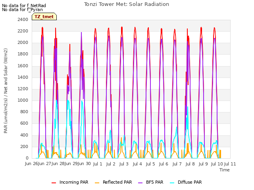This screenshot has height=190, width=254.
Task: Click the y-axis label PAR / Net and Solar
Action: click(6, 91)
